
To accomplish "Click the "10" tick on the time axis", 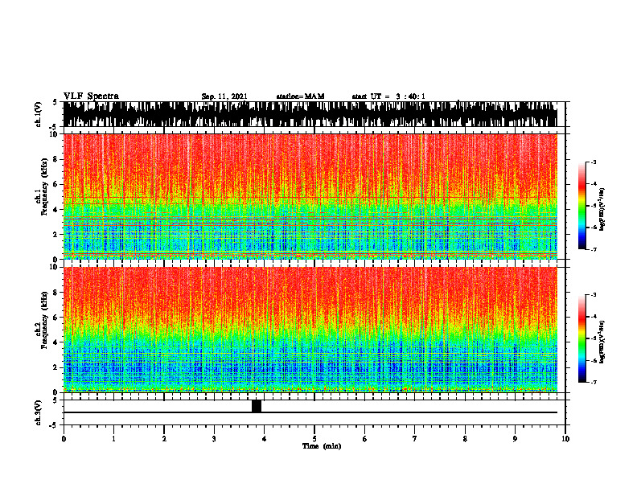I will pyautogui.click(x=565, y=439).
